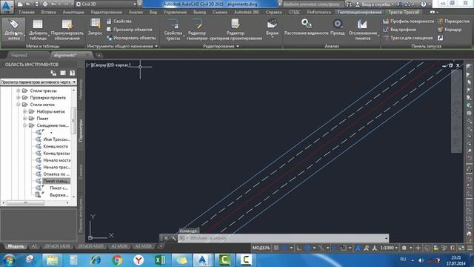Image resolution: width=474 pixels, height=267 pixels.
Task: Click the new drawing tab plus button
Action: [x=99, y=56]
